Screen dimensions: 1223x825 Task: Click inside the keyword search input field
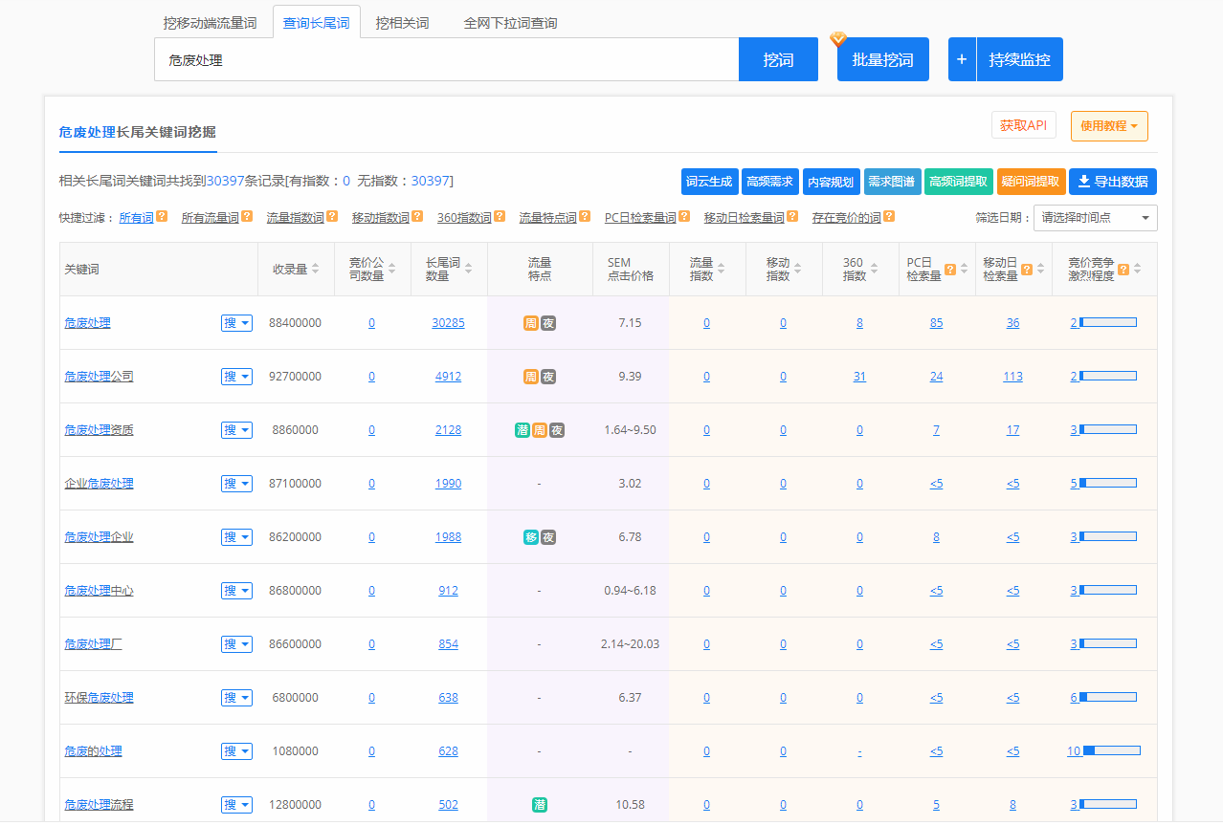tap(440, 58)
